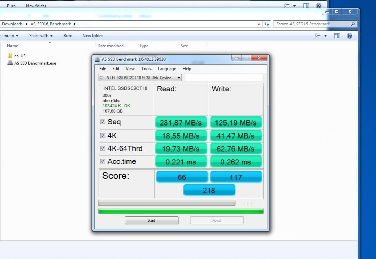Screen dimensions: 376x259
Task: Click the read access time 0,221 ms
Action: point(181,162)
